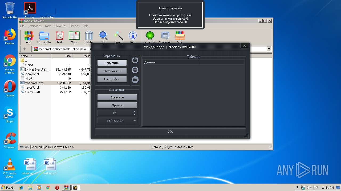Click the power icon in crack window
The width and height of the screenshot is (341, 191).
[135, 60]
